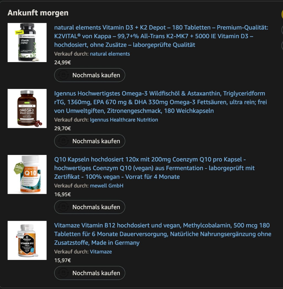Viewport: 283px width, 289px height.
Task: Visit seller Vitamaze
Action: coord(101,251)
